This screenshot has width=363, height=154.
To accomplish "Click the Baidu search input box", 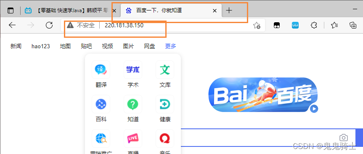I will (268, 138).
